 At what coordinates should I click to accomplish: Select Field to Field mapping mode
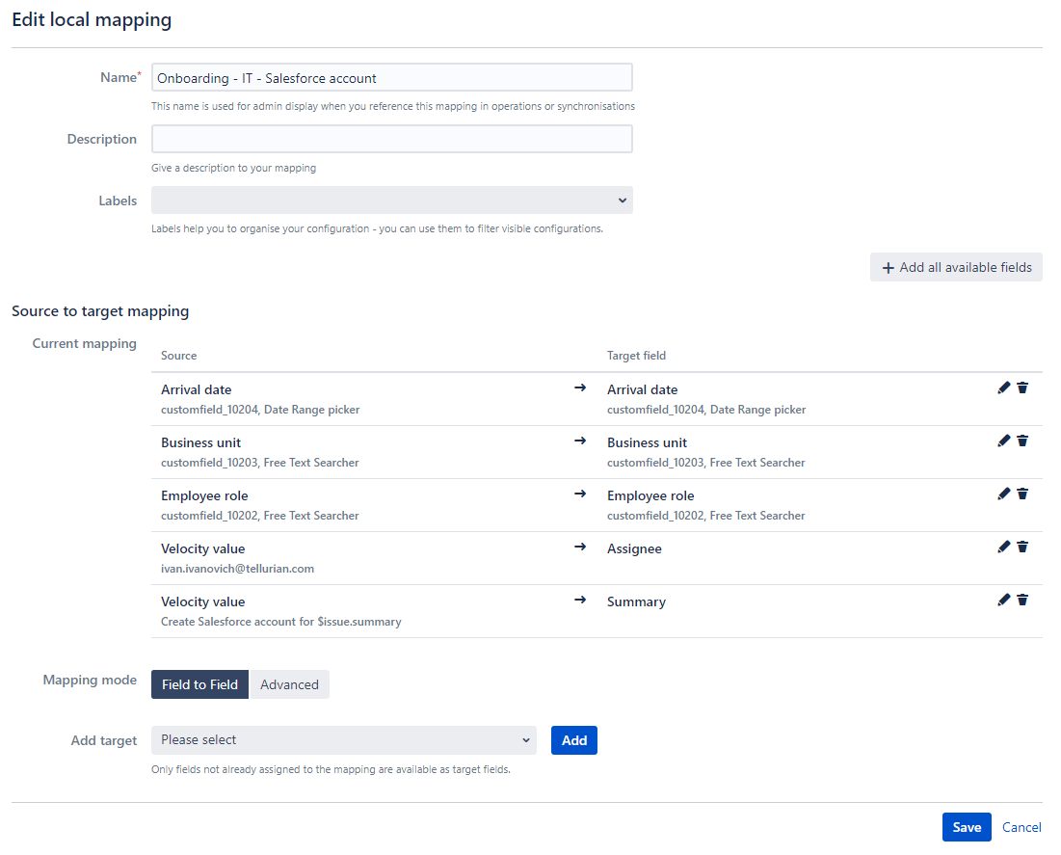point(199,683)
